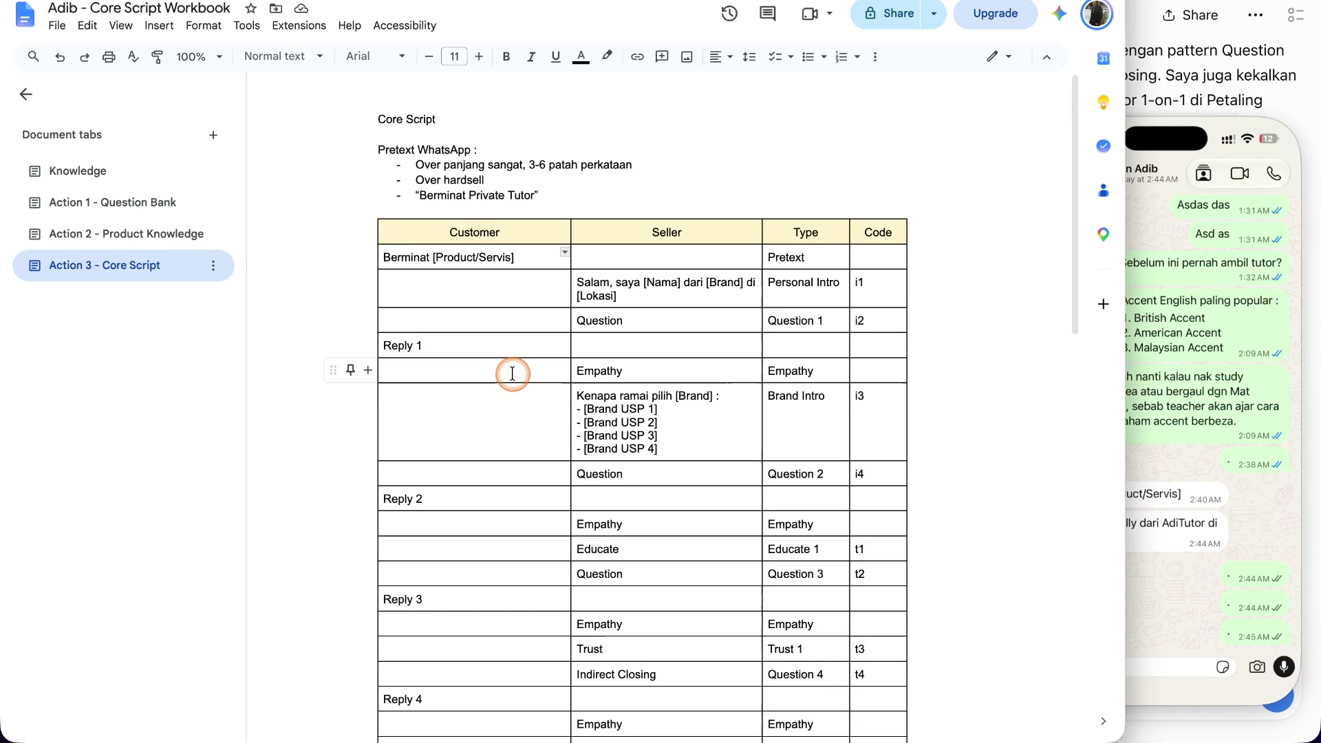
Task: Open the Normal text style dropdown
Action: point(283,56)
